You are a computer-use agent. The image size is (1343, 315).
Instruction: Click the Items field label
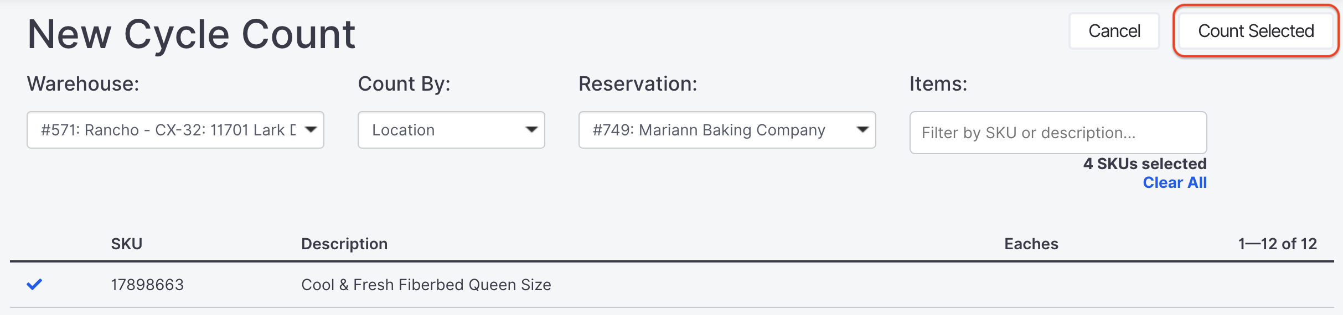tap(938, 84)
